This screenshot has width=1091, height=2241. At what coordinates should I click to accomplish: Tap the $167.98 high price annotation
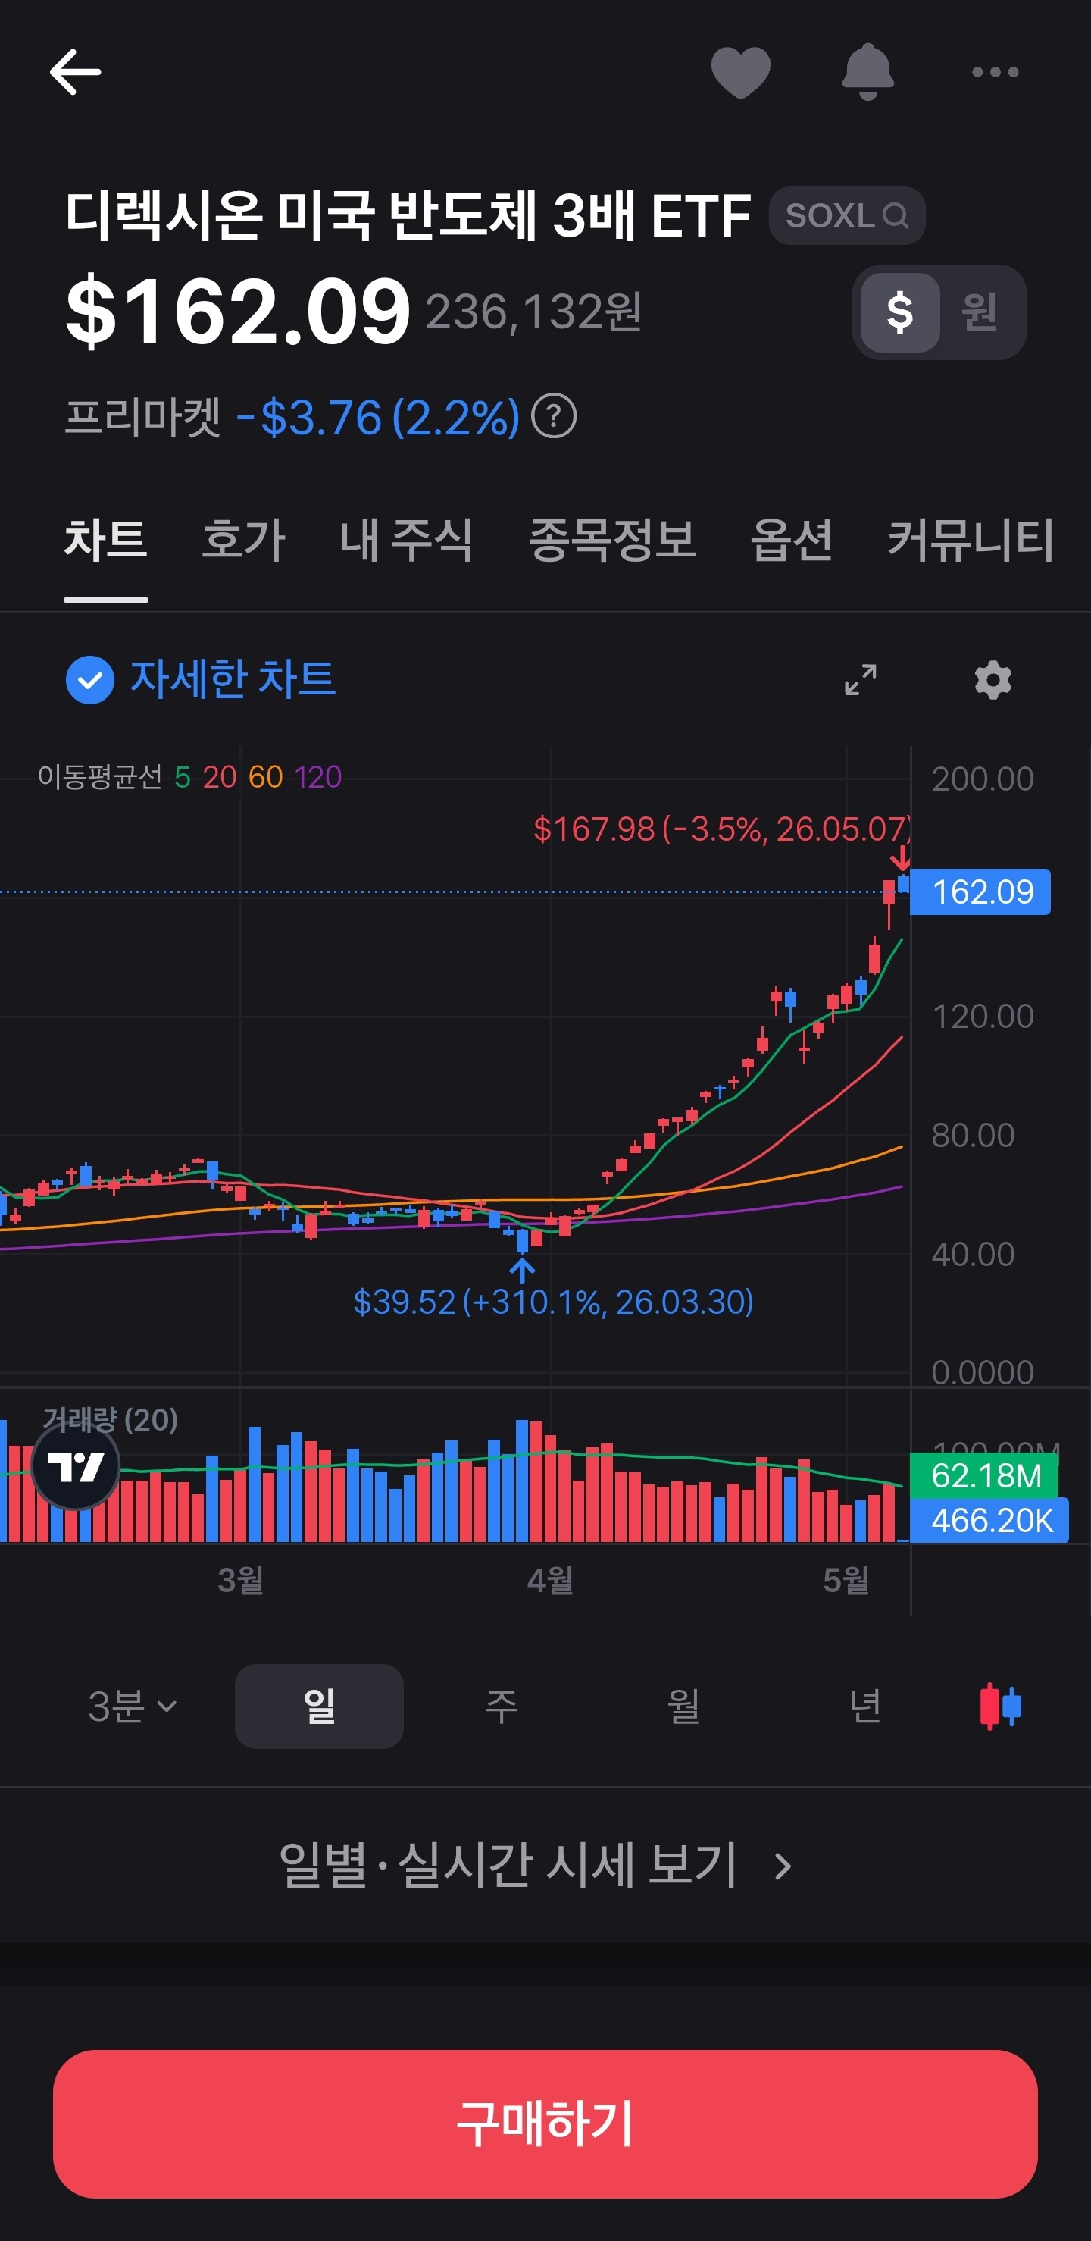[721, 829]
